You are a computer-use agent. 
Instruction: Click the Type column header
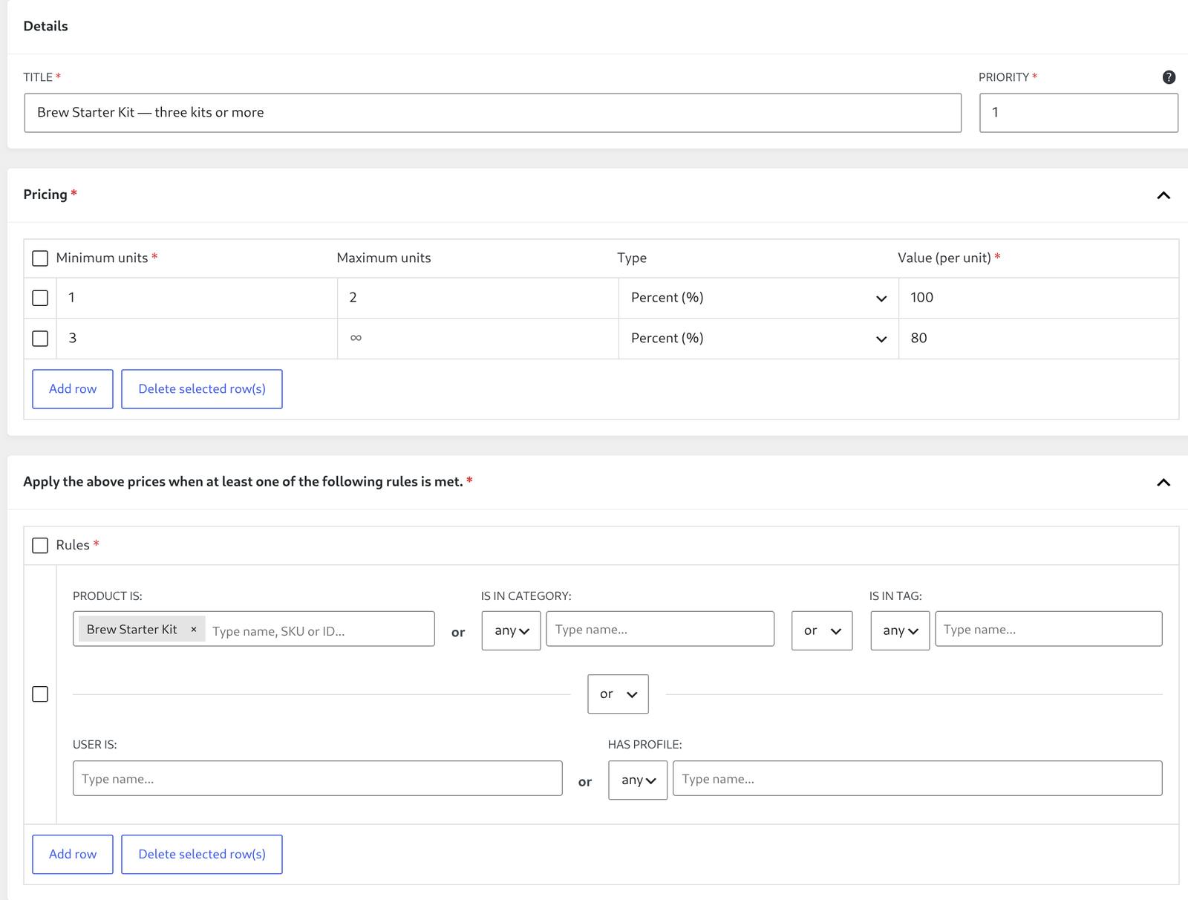(632, 258)
